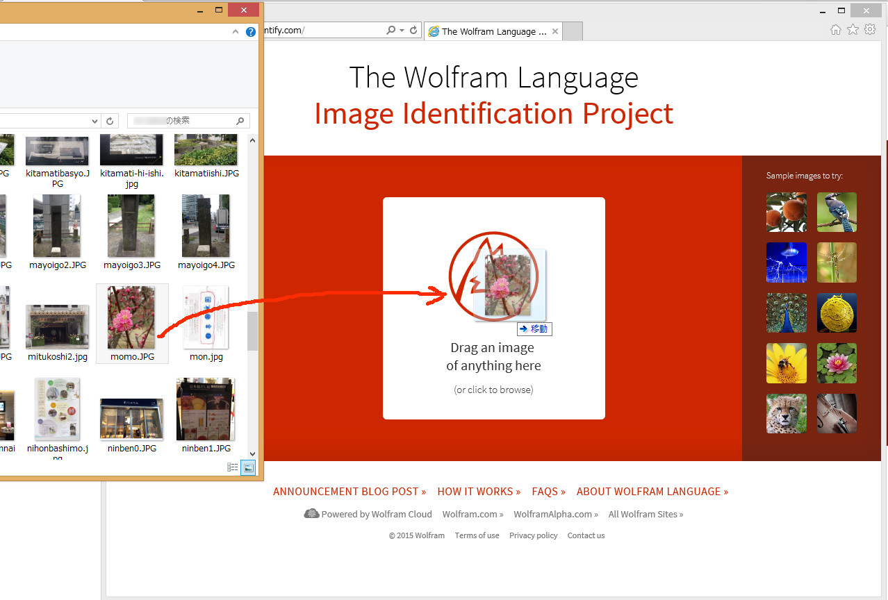
Task: Open the Explorer address history dropdown
Action: (95, 121)
